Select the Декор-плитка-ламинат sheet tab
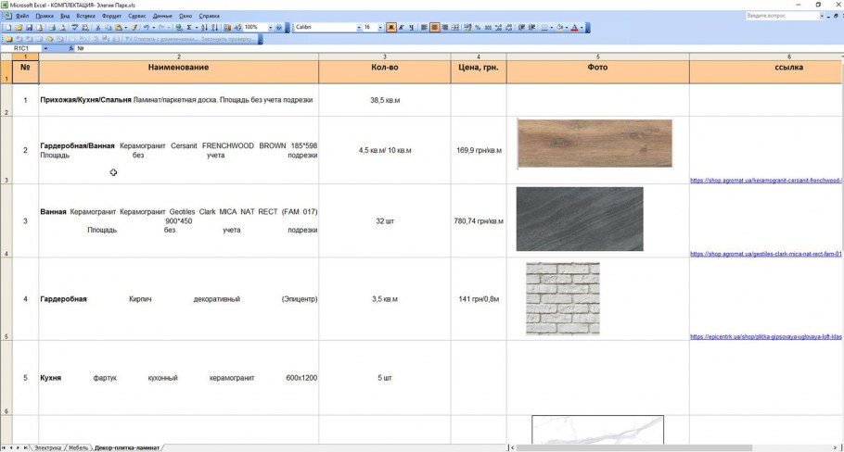Image resolution: width=844 pixels, height=452 pixels. pyautogui.click(x=127, y=447)
